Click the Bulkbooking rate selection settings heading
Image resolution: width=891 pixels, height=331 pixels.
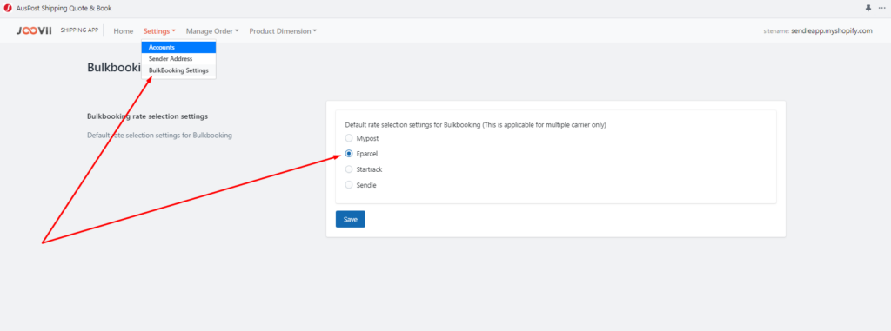pyautogui.click(x=147, y=116)
